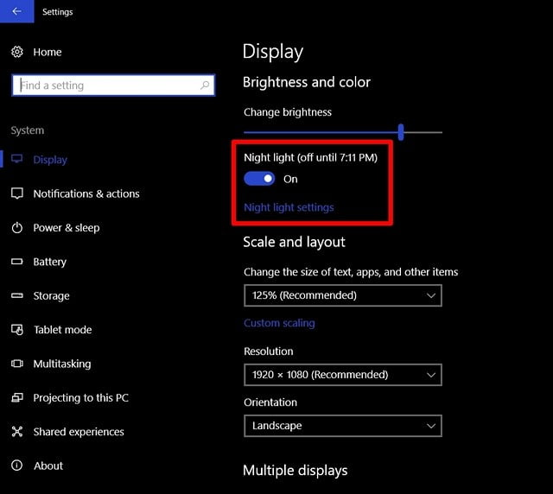Expand the Resolution 1920 × 1080 dropdown
This screenshot has height=494, width=553.
[342, 375]
